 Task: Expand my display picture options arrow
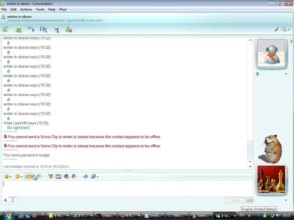coord(286,200)
